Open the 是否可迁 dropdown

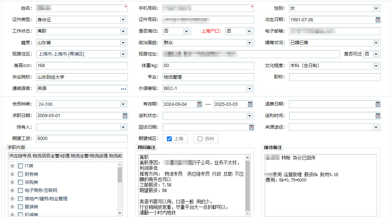point(376,54)
